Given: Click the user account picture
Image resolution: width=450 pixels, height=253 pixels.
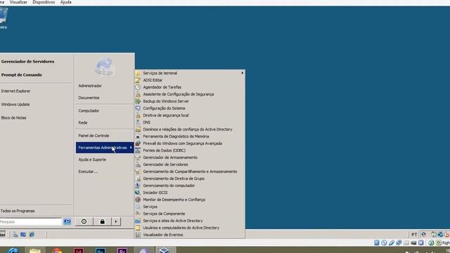Looking at the screenshot, I should tap(105, 67).
